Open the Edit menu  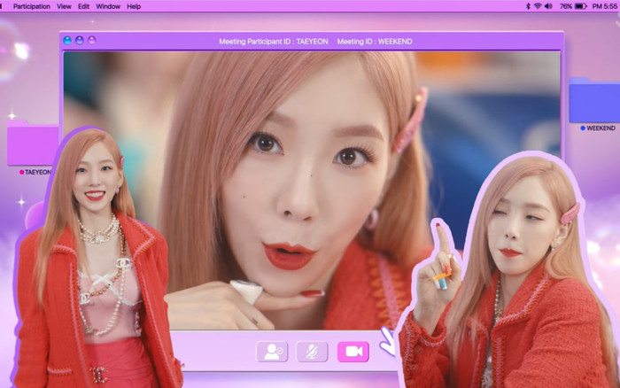click(x=83, y=6)
